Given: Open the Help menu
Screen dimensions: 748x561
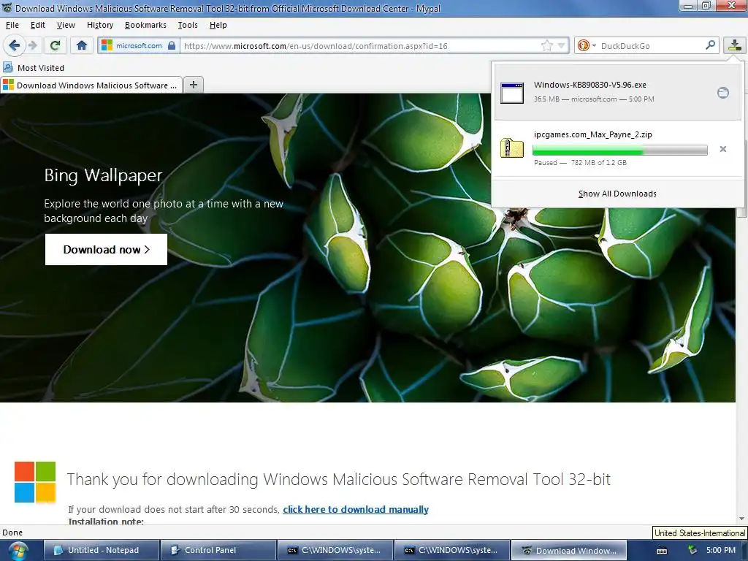Looking at the screenshot, I should pyautogui.click(x=218, y=25).
